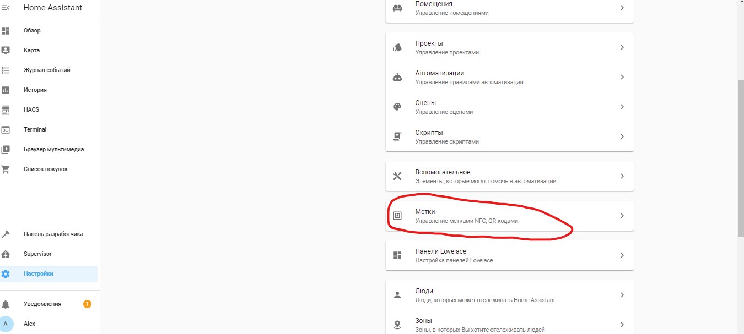Image resolution: width=744 pixels, height=334 pixels.
Task: Select Браузер мультимедиа in the sidebar
Action: click(53, 149)
